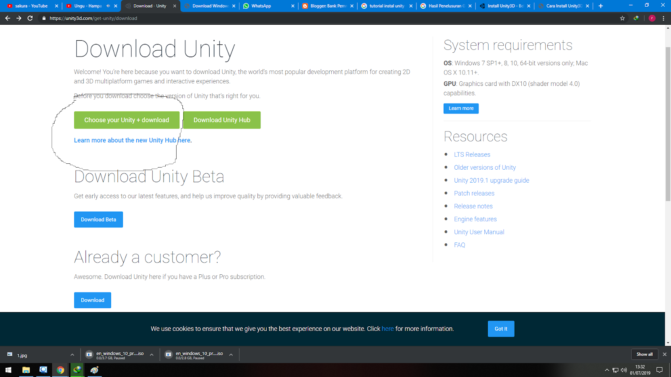Click the green extension icon in toolbar

tap(636, 18)
